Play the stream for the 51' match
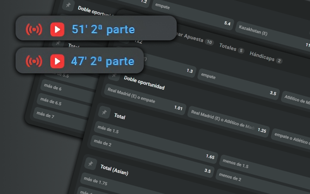 57,29
